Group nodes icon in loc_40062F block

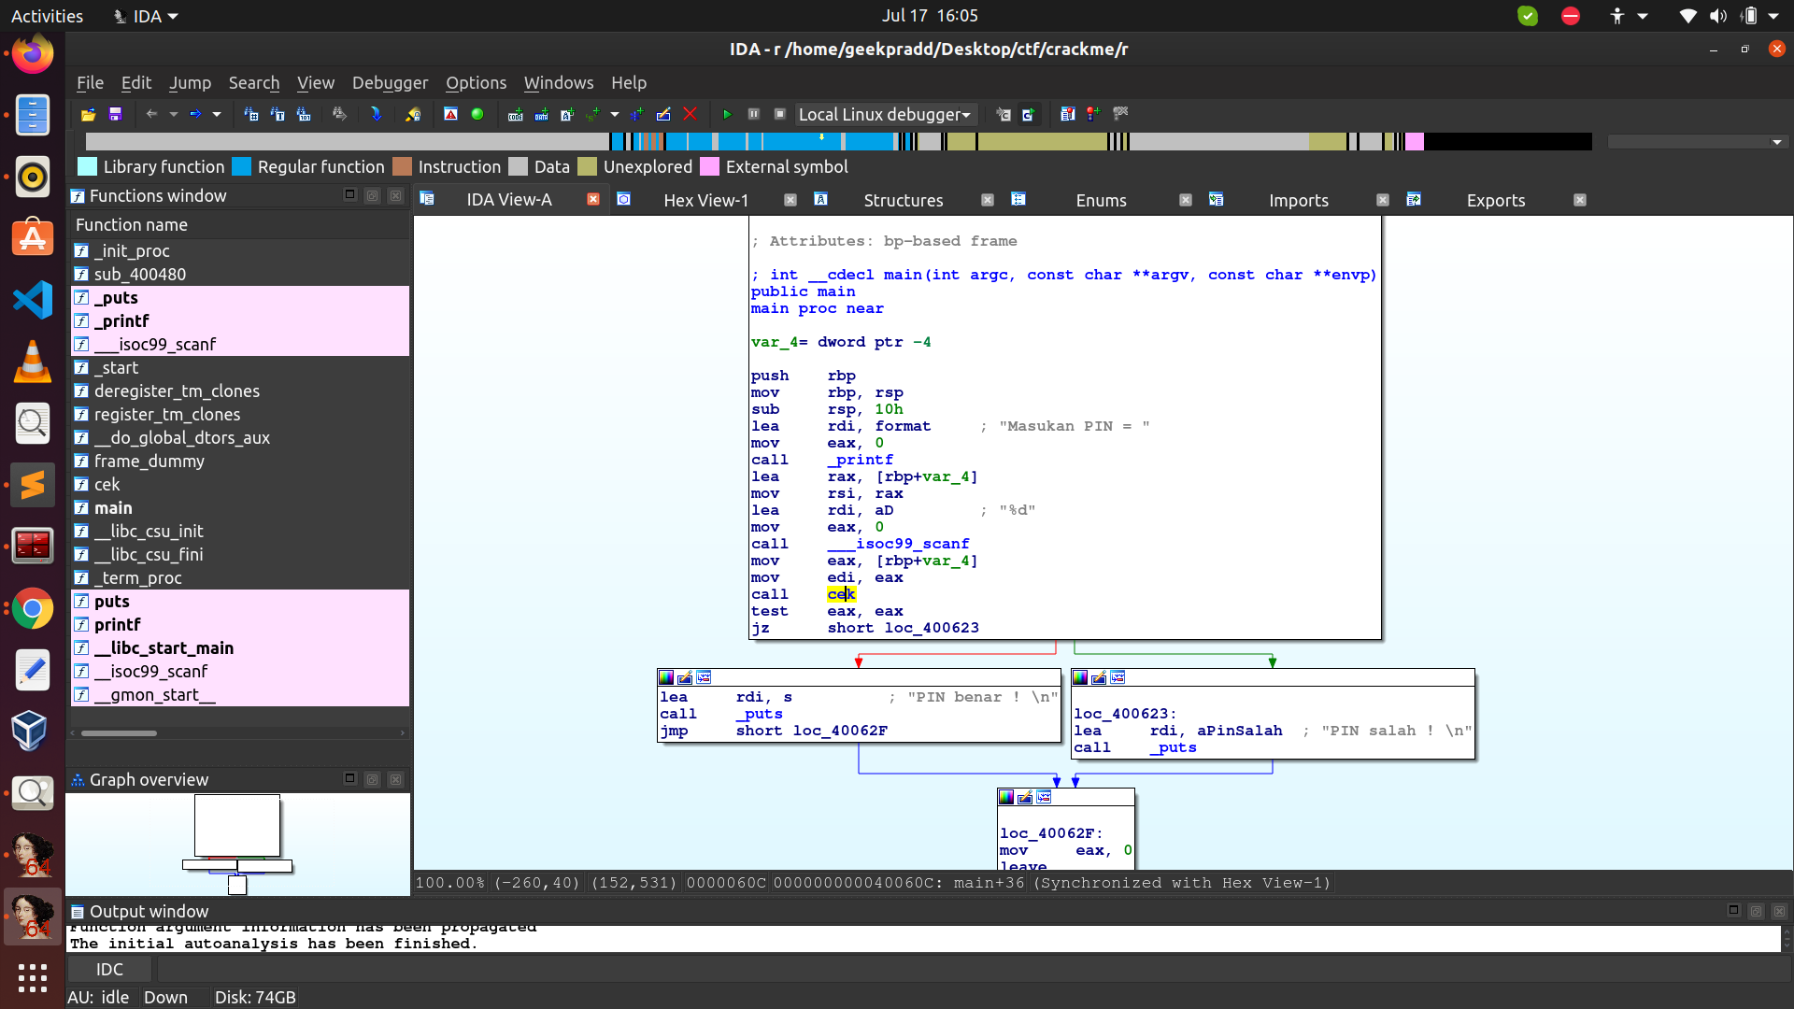tap(1045, 797)
